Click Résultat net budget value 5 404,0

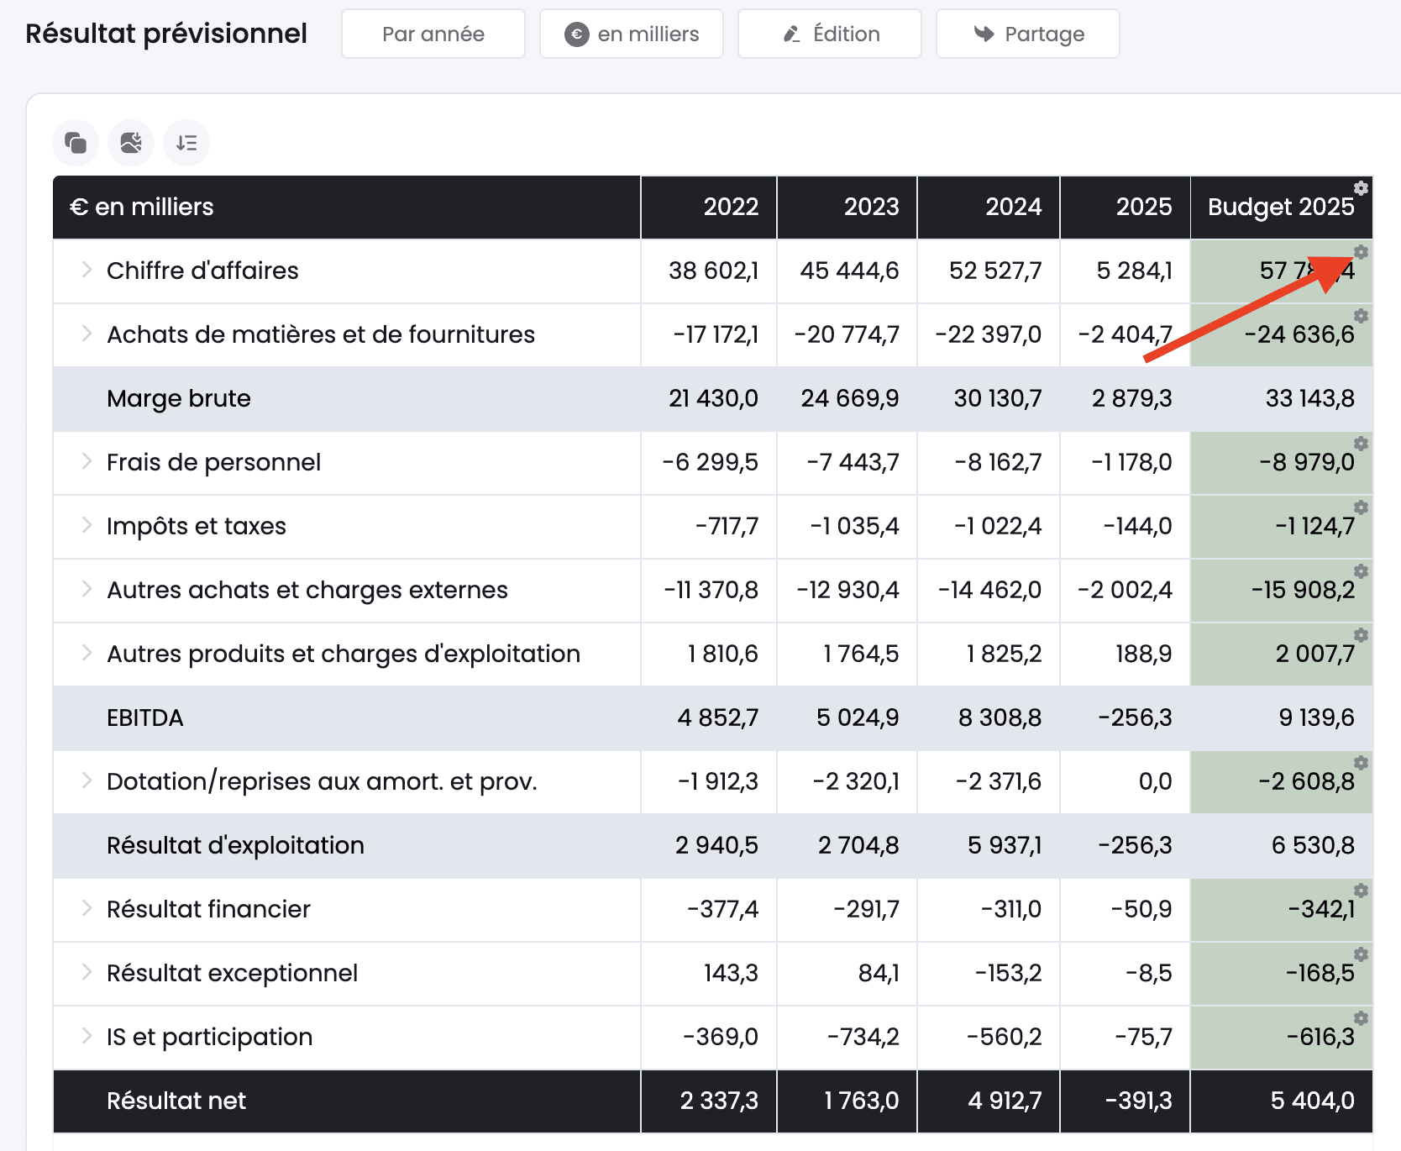point(1312,1101)
